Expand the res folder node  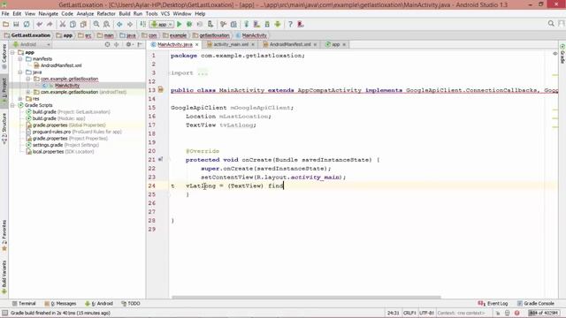(x=20, y=98)
